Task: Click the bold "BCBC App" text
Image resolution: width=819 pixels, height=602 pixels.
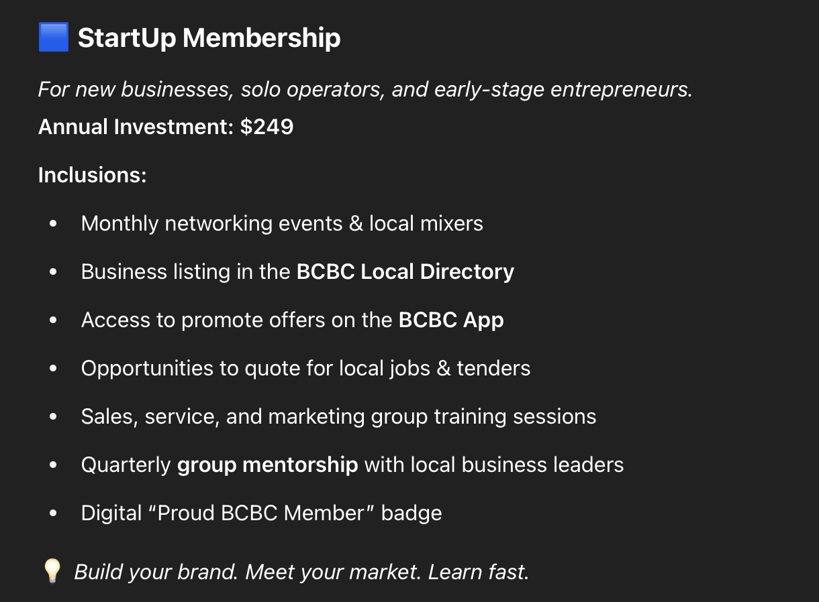Action: point(451,320)
